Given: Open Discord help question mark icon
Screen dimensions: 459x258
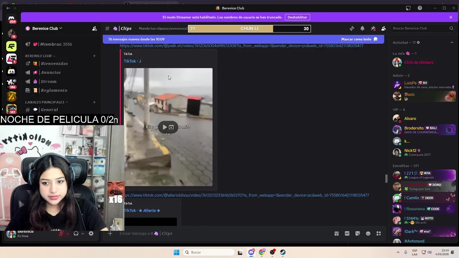Looking at the screenshot, I should tap(420, 8).
